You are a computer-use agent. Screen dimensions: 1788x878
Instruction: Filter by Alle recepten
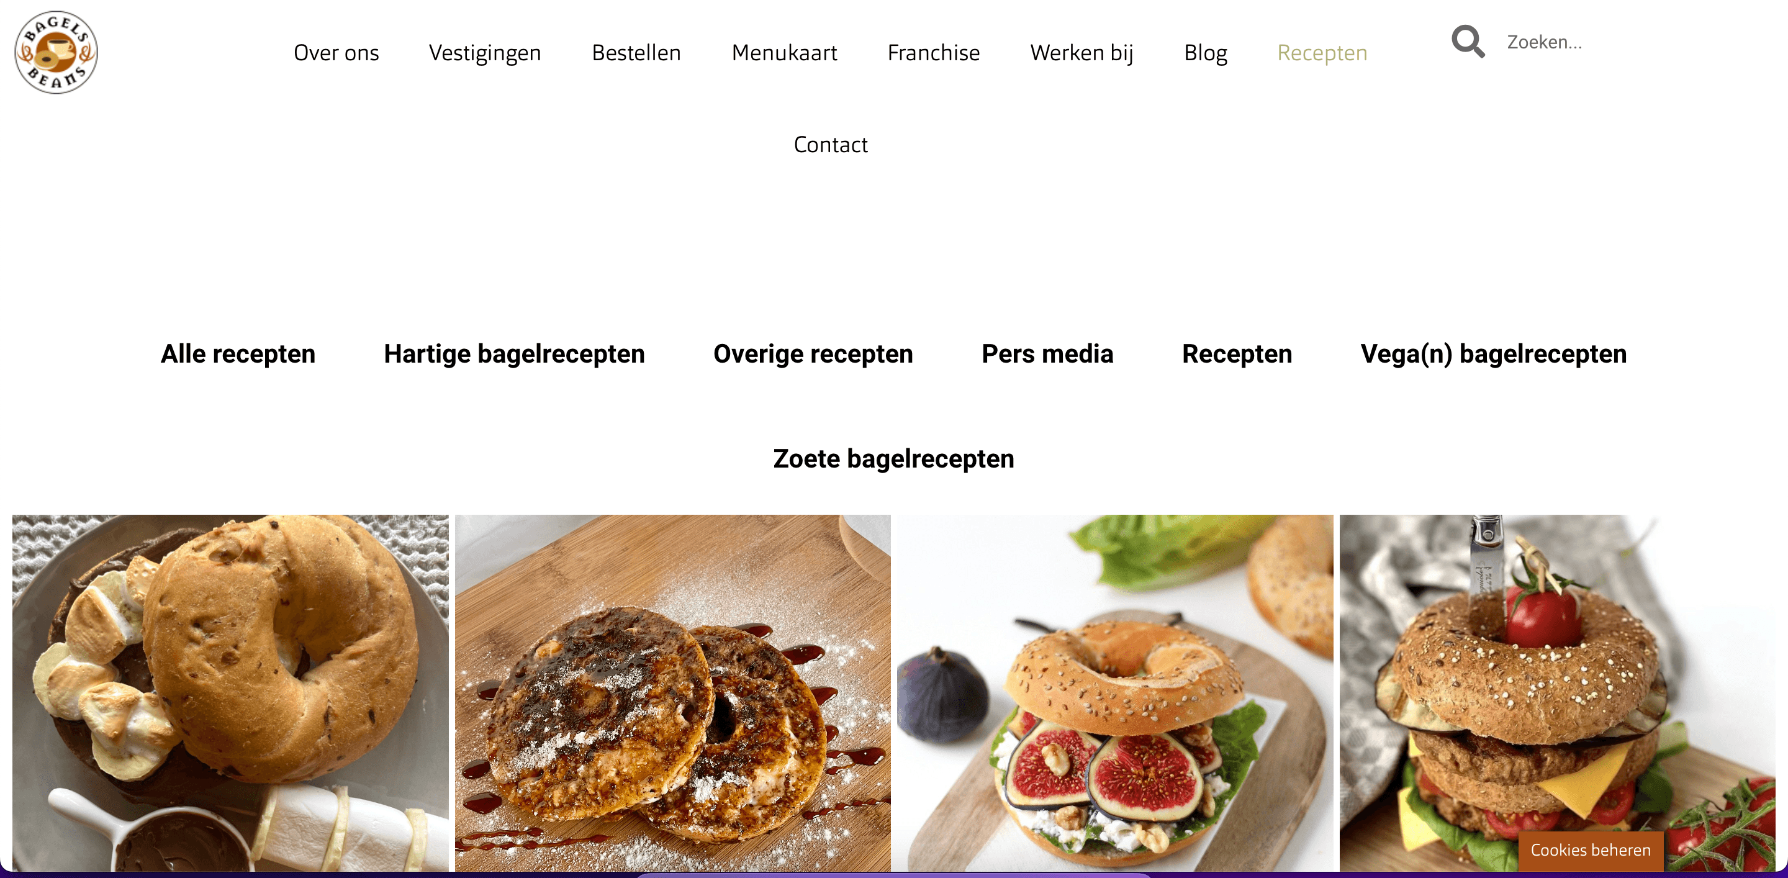tap(238, 354)
